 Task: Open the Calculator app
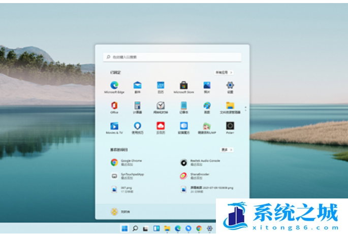137,106
